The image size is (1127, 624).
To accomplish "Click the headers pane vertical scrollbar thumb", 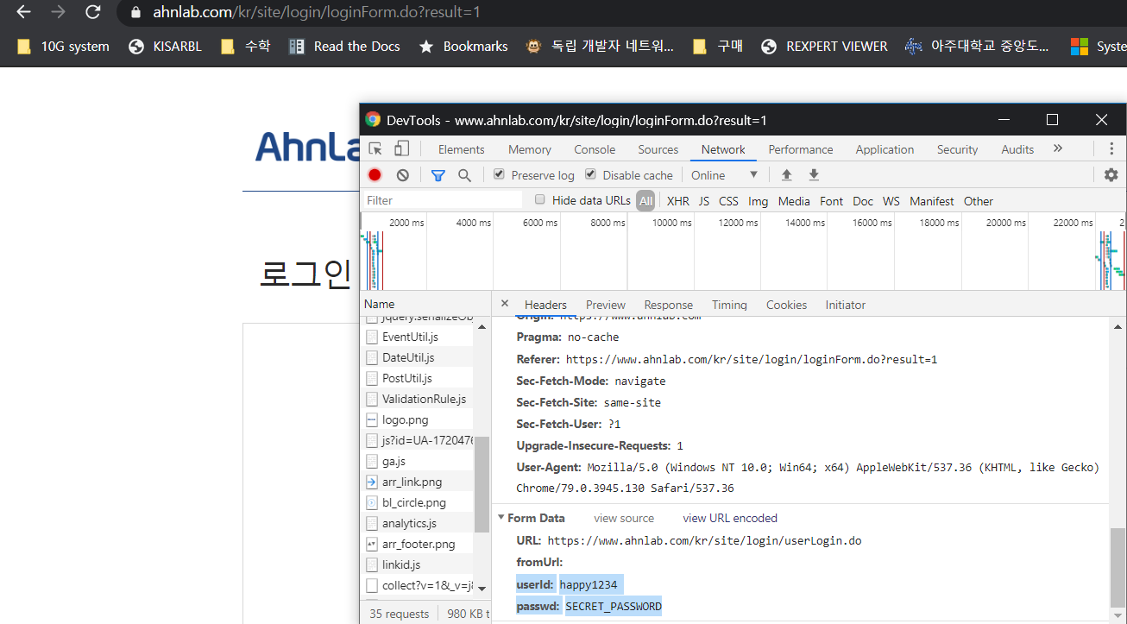I will pos(1118,569).
